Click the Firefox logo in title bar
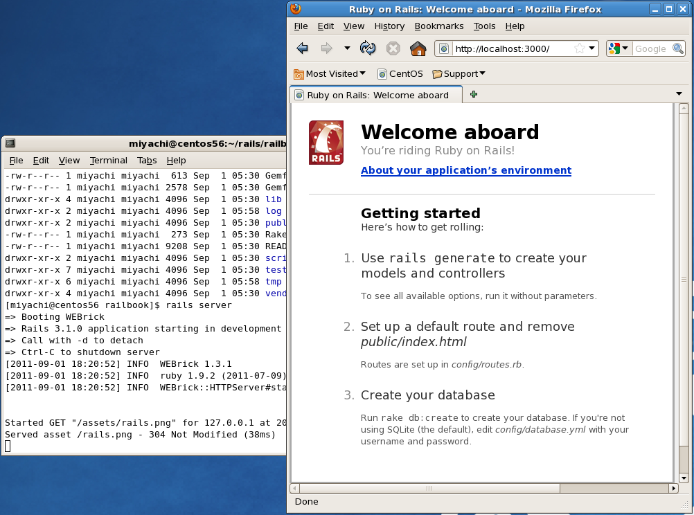The image size is (694, 515). (x=296, y=9)
